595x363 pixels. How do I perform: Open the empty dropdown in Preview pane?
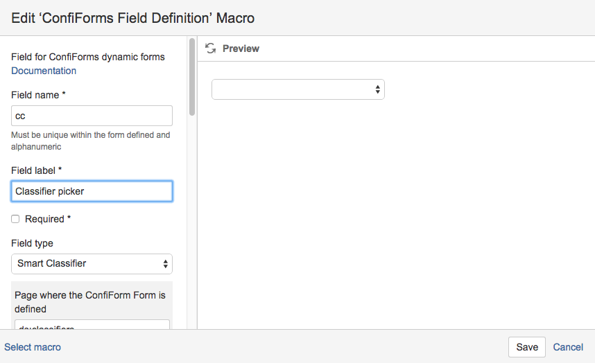click(298, 89)
